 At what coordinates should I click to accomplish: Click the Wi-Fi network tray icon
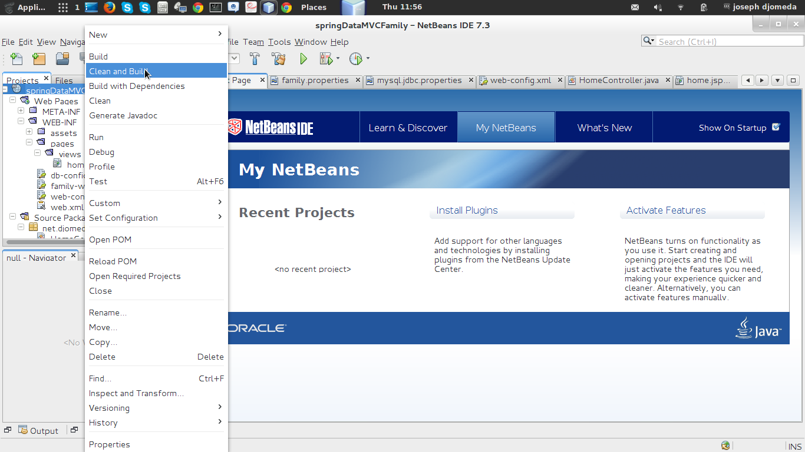pyautogui.click(x=681, y=8)
